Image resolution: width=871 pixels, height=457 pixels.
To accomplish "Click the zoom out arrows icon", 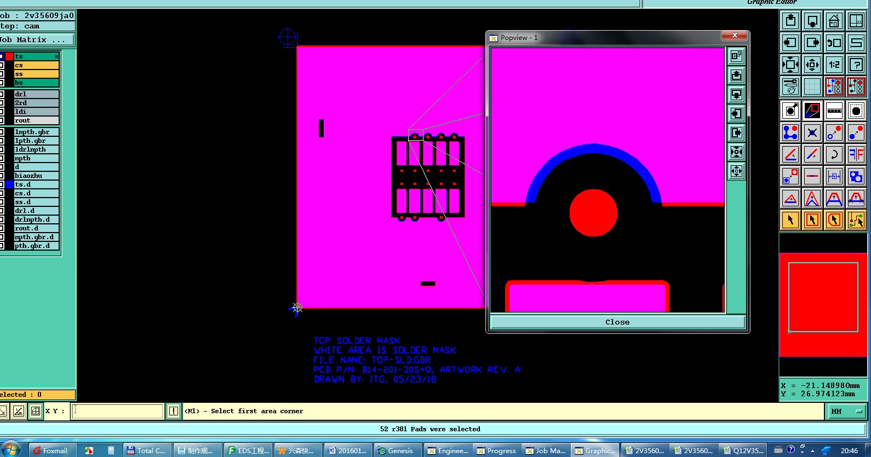I will [x=812, y=65].
